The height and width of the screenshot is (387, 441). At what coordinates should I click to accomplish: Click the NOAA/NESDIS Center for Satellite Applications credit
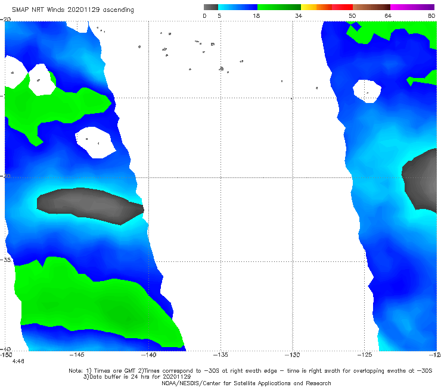pyautogui.click(x=246, y=383)
